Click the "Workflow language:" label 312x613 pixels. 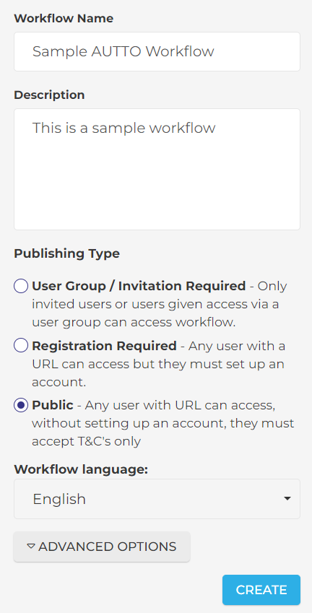pyautogui.click(x=81, y=469)
